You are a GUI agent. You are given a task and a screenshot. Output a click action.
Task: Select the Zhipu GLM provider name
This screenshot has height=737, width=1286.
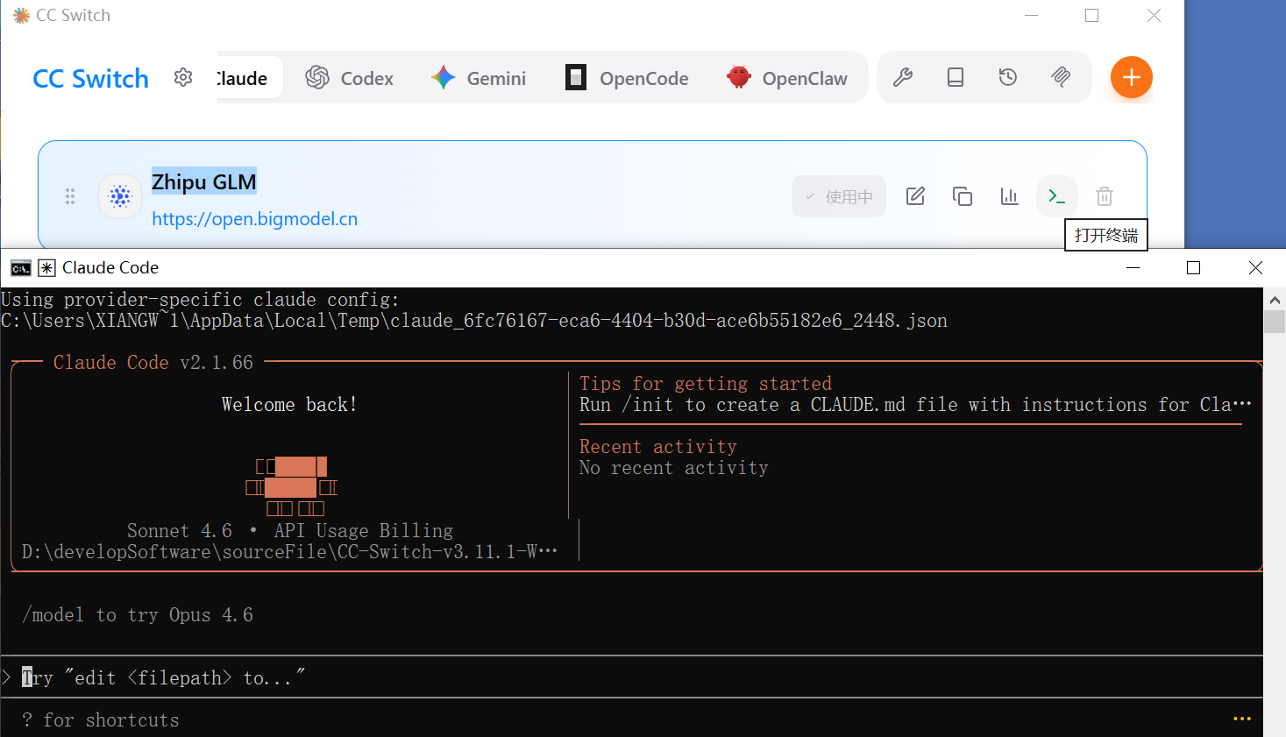click(204, 181)
